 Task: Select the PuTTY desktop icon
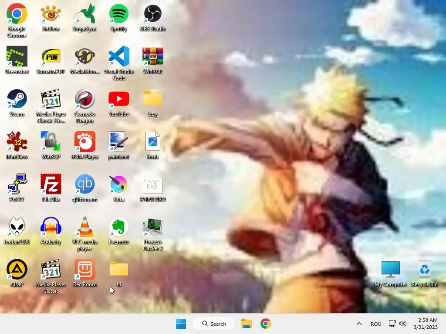point(17,184)
